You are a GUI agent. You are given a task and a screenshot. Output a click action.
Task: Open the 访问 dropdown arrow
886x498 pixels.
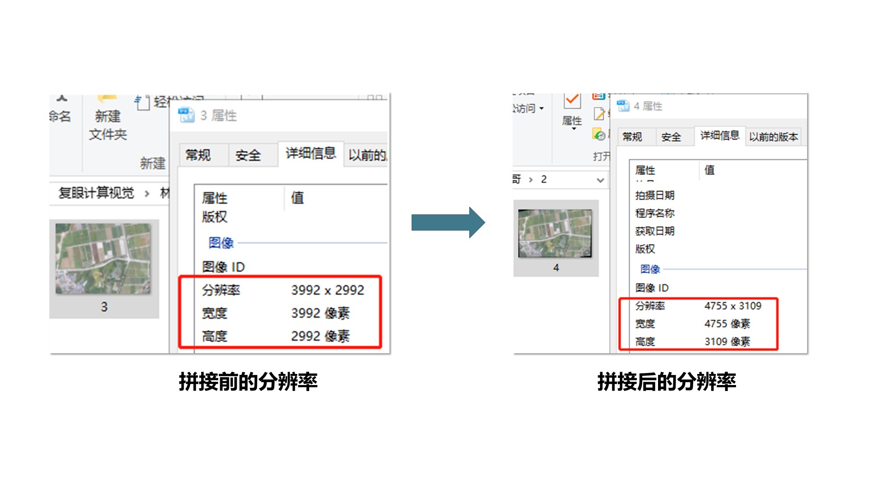coord(542,109)
